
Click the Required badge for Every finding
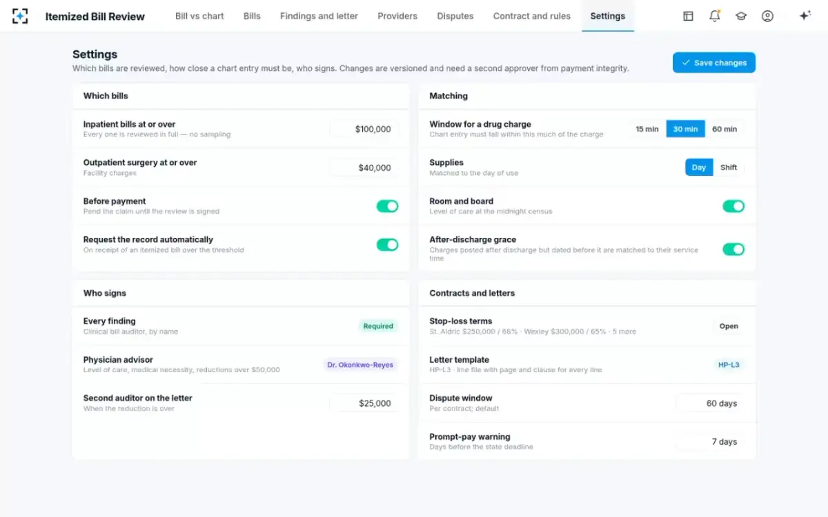[378, 327]
